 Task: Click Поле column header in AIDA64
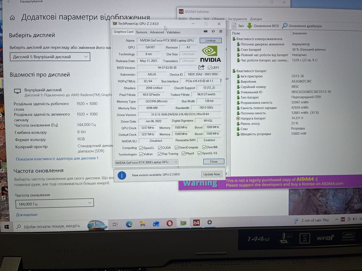236,33
